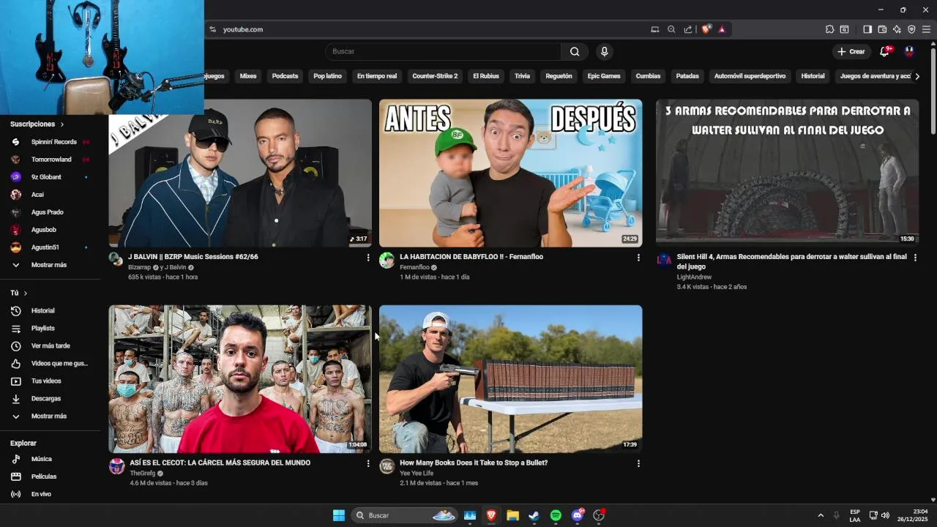Screen dimensions: 937x527
Task: Play the How Many Books bullet thumbnail
Action: coord(511,378)
